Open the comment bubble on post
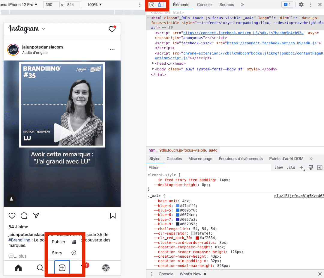This screenshot has height=278, width=324. click(24, 216)
